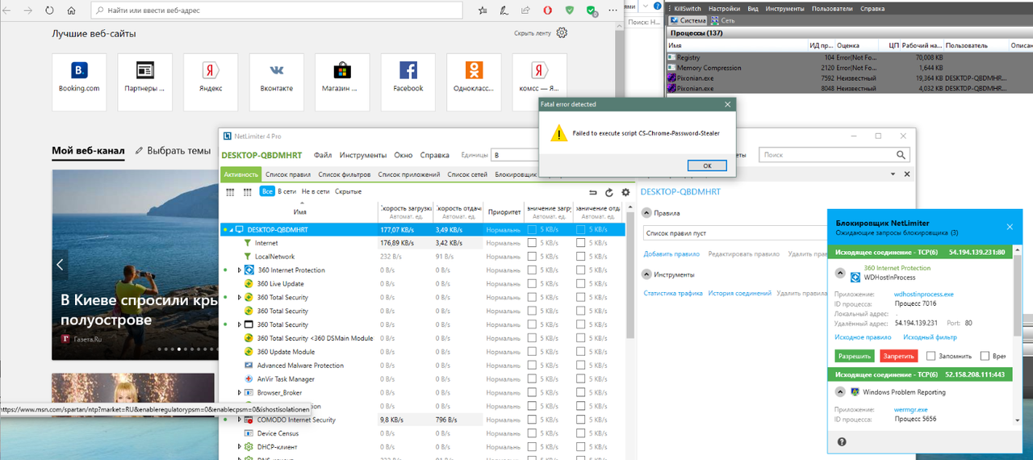Expand the DHCP-клиент tree row

coord(240,446)
